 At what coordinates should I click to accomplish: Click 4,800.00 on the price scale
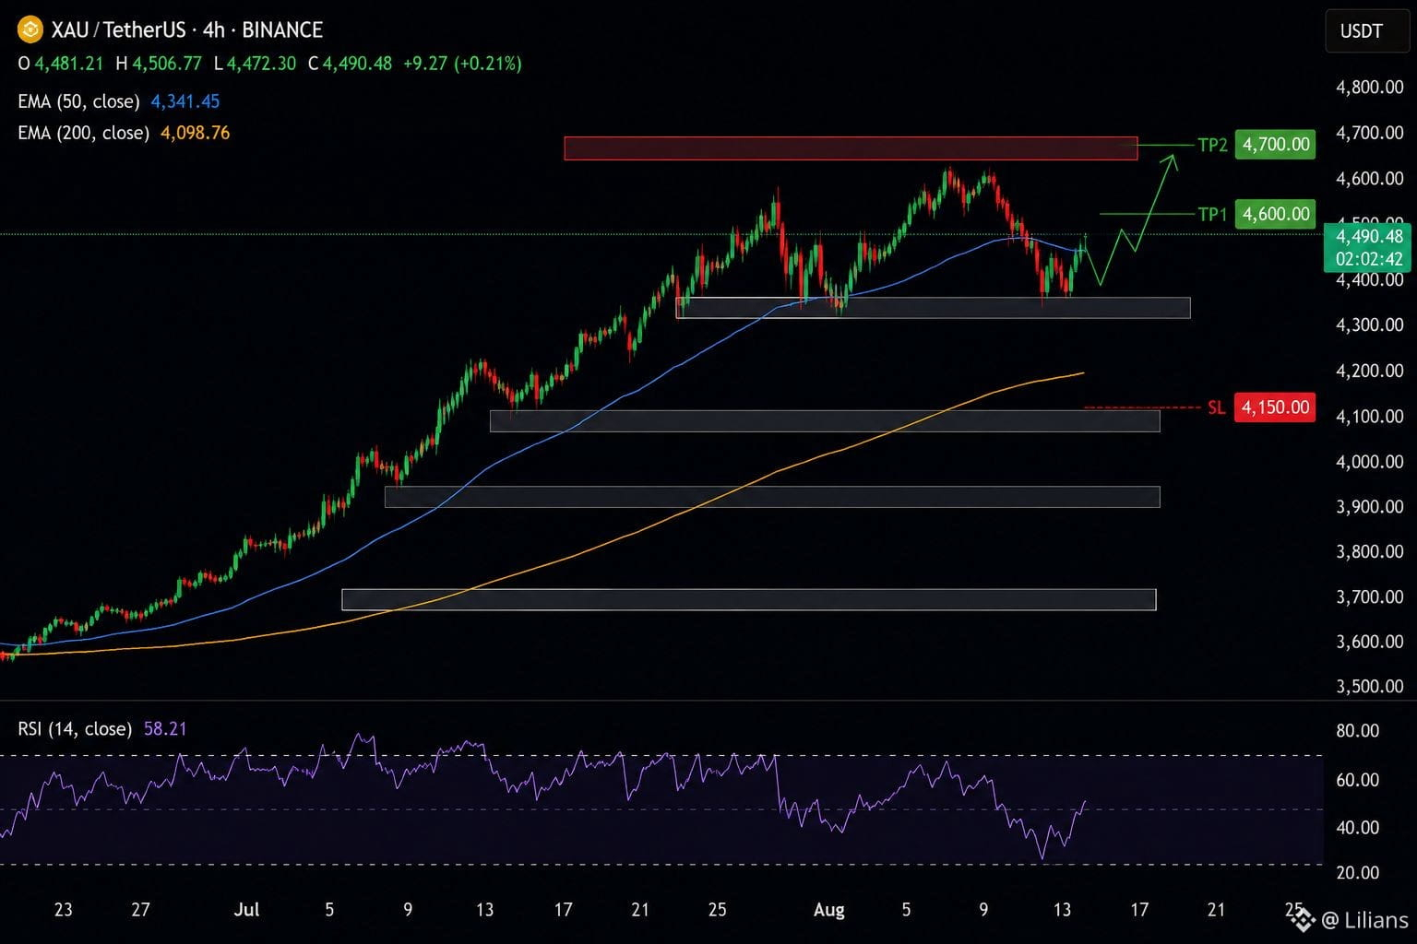[1370, 88]
